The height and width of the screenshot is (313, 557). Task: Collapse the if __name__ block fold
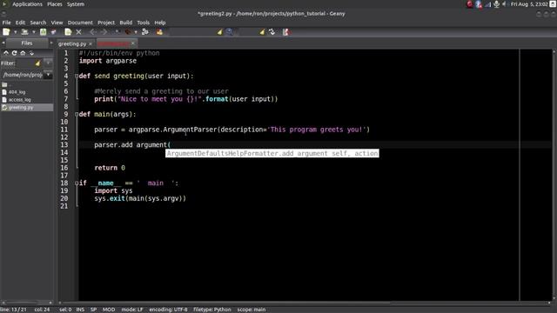click(77, 183)
